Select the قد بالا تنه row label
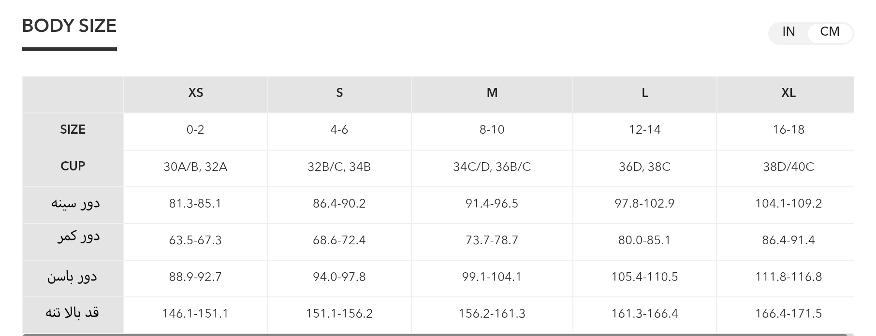This screenshot has width=876, height=336. (x=72, y=313)
